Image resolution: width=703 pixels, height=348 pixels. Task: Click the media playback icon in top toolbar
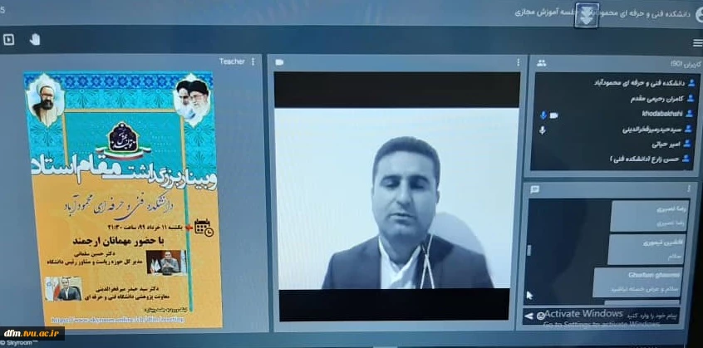tap(8, 38)
